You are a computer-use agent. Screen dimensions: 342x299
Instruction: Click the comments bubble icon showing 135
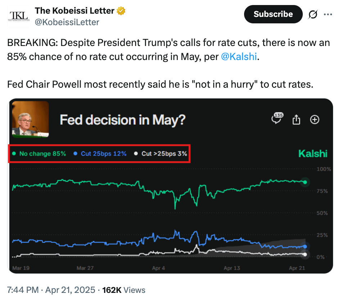tap(277, 119)
